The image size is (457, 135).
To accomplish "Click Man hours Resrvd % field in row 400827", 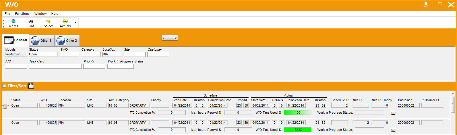I will pyautogui.click(x=238, y=130).
